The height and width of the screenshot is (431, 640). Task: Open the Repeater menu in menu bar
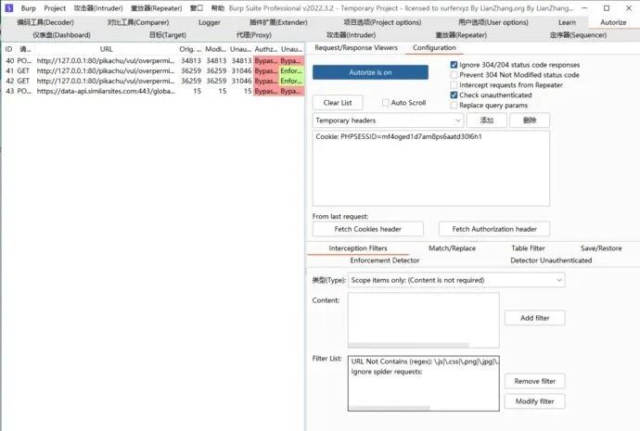157,8
